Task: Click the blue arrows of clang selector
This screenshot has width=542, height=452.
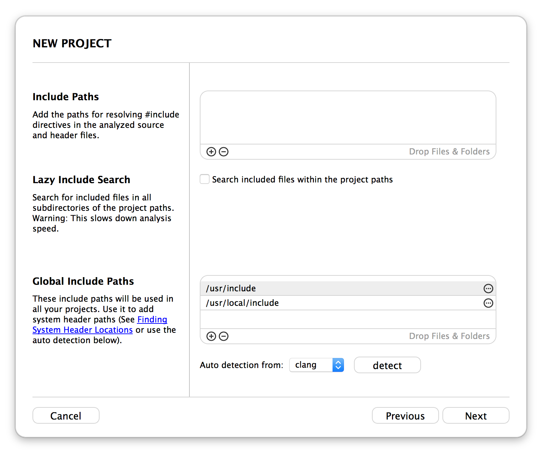Action: [338, 365]
